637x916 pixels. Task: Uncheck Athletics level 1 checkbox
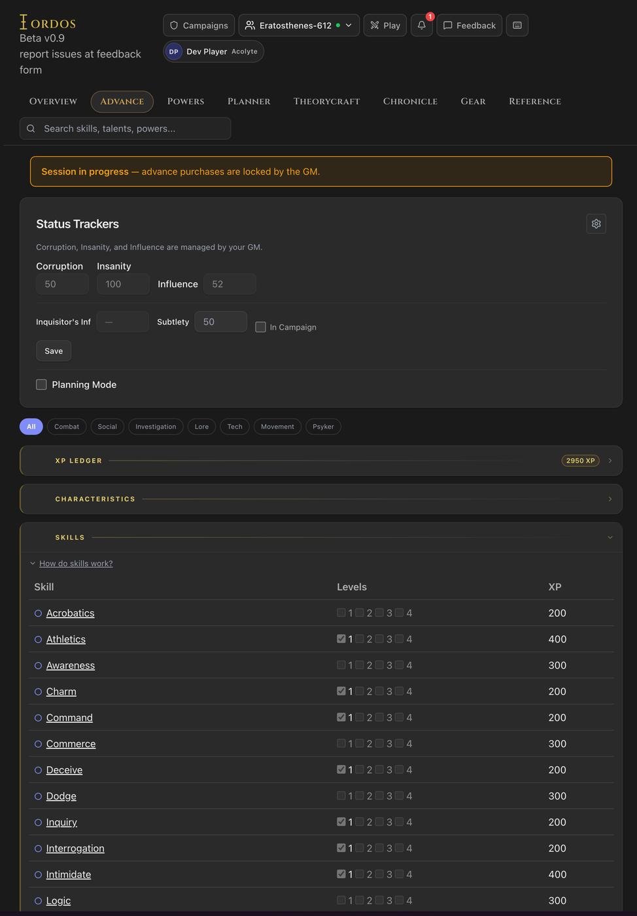coord(341,639)
